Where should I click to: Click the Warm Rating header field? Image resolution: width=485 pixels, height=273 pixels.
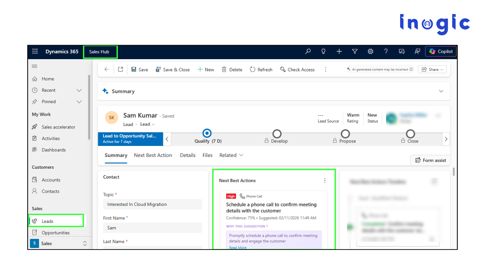click(x=353, y=118)
